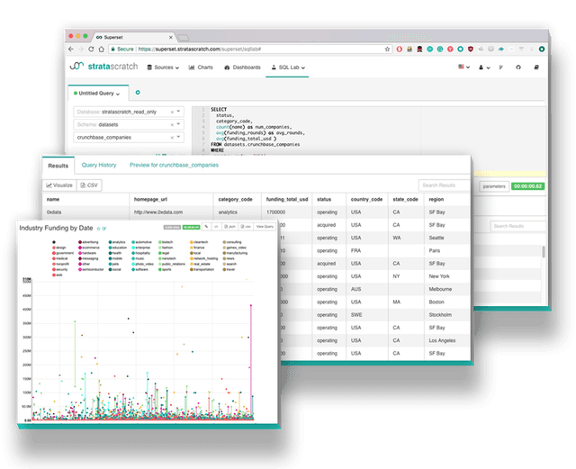Viewport: 576px width, 469px height.
Task: Expand the Schema datasets dropdown
Action: pyautogui.click(x=129, y=124)
